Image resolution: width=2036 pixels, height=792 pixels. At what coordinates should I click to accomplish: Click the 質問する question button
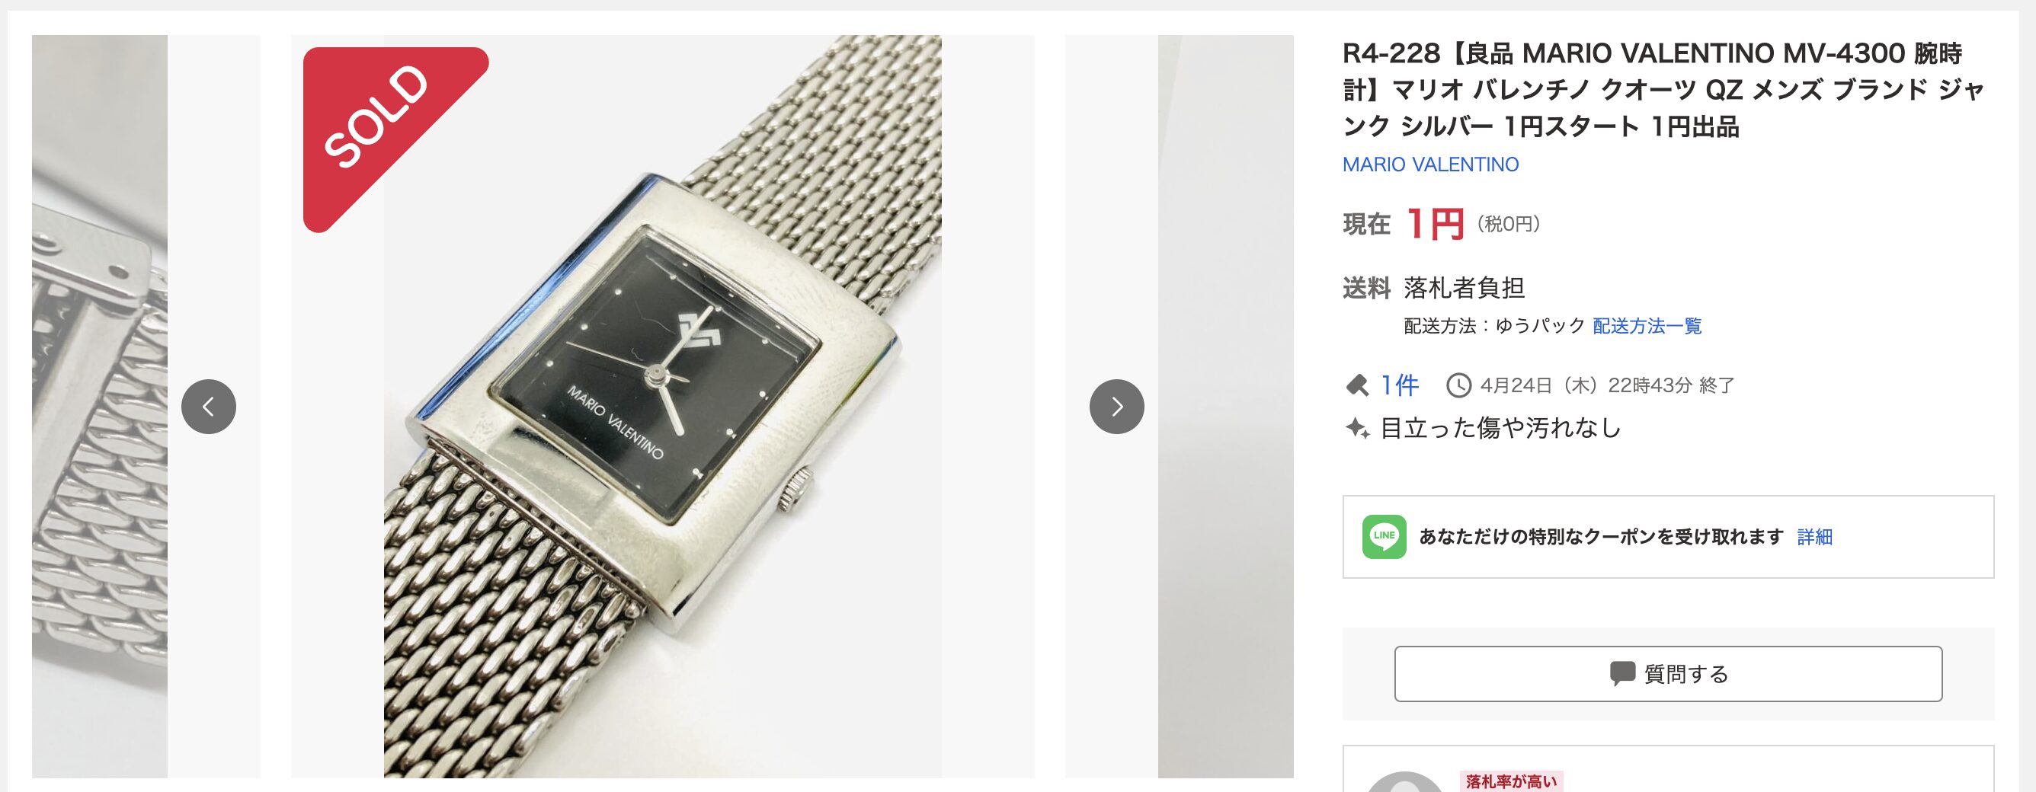click(1668, 673)
